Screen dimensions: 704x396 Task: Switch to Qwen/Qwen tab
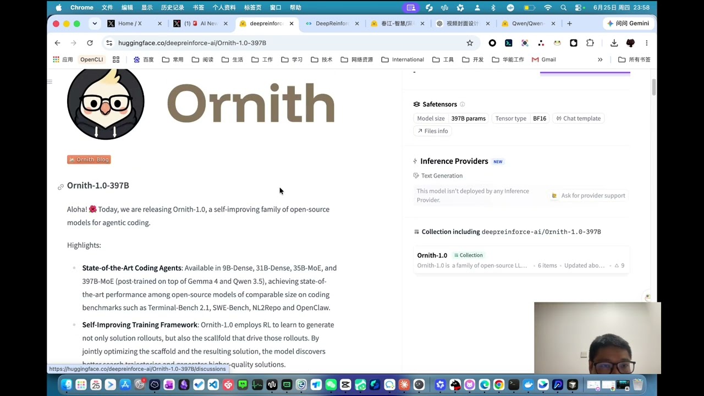tap(529, 24)
